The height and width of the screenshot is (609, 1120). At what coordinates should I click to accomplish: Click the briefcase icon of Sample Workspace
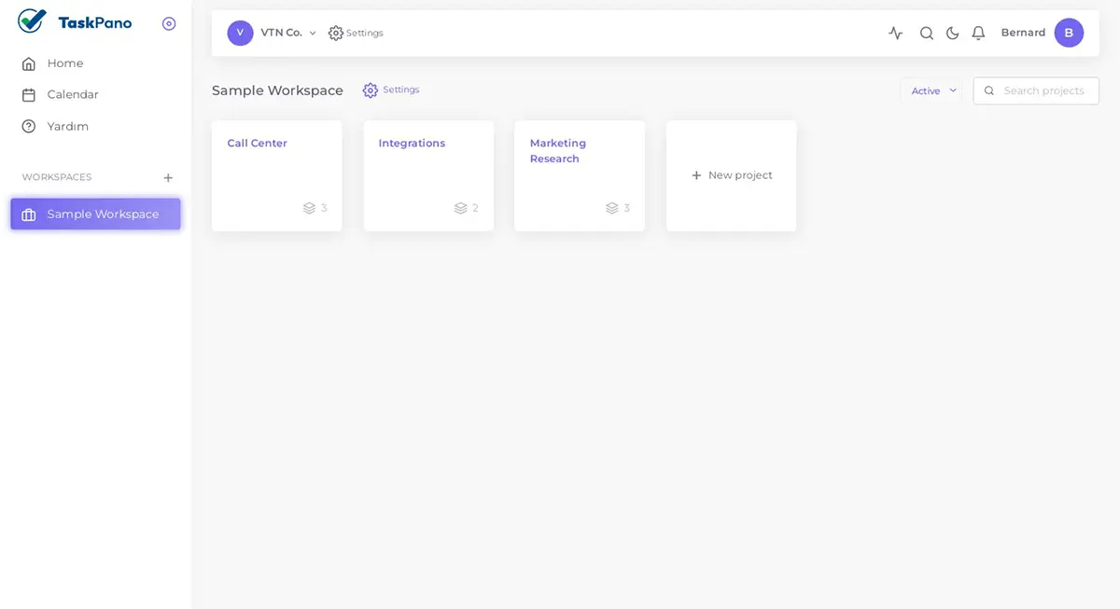click(29, 215)
